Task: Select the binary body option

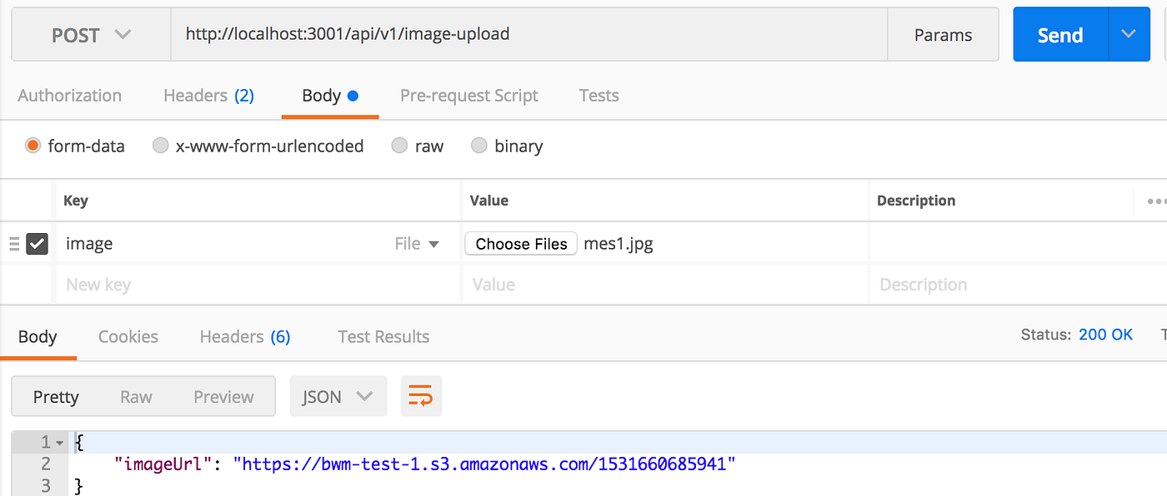Action: (x=479, y=146)
